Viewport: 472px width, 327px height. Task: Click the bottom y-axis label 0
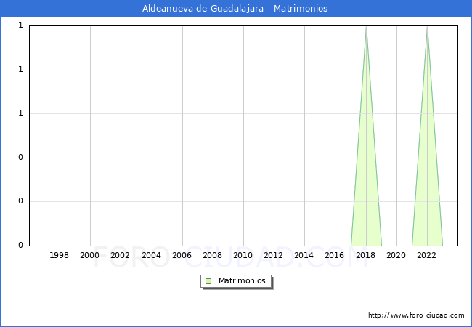(20, 246)
